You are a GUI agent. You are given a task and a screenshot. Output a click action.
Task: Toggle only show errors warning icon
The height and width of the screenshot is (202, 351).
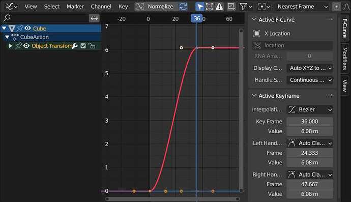tap(219, 7)
